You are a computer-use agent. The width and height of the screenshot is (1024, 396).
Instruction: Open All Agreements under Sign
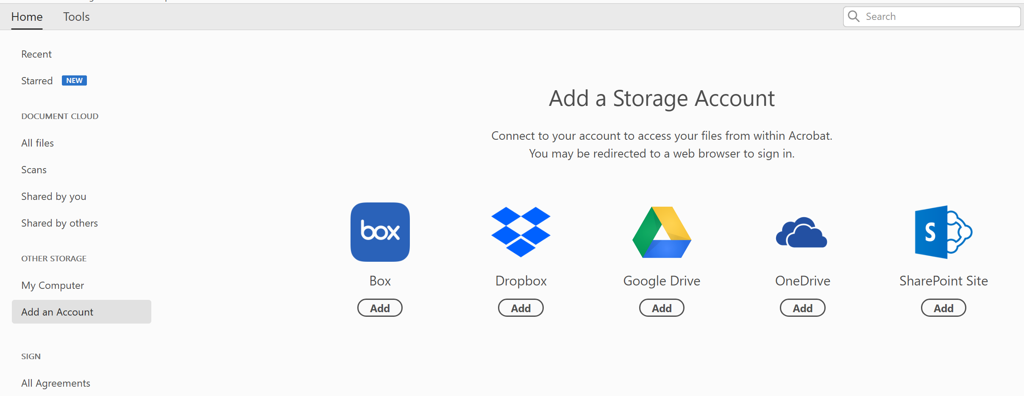56,383
